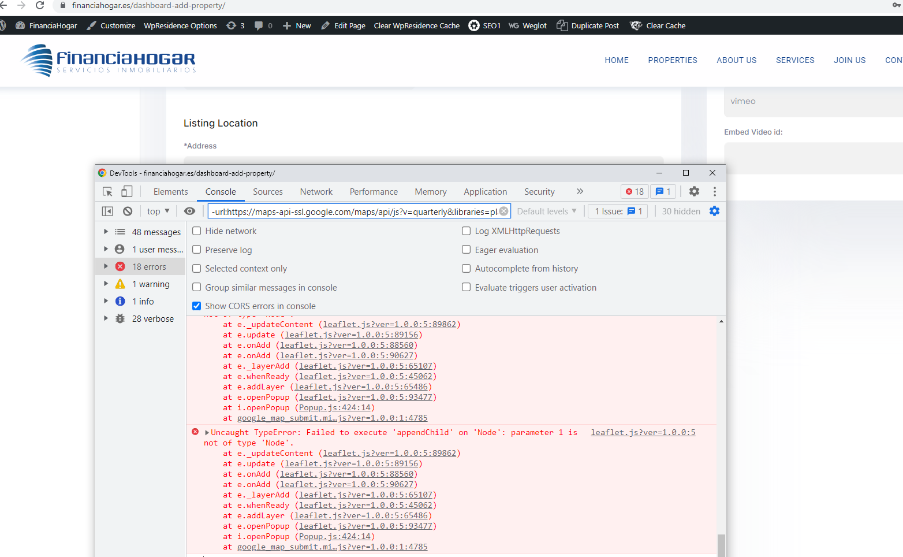Open Customize in WordPress admin bar
This screenshot has width=903, height=557.
coord(111,25)
